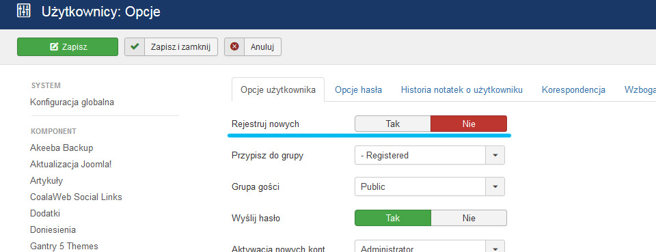Open the partially visible Wzboga tab
The image size is (656, 252).
pos(640,90)
